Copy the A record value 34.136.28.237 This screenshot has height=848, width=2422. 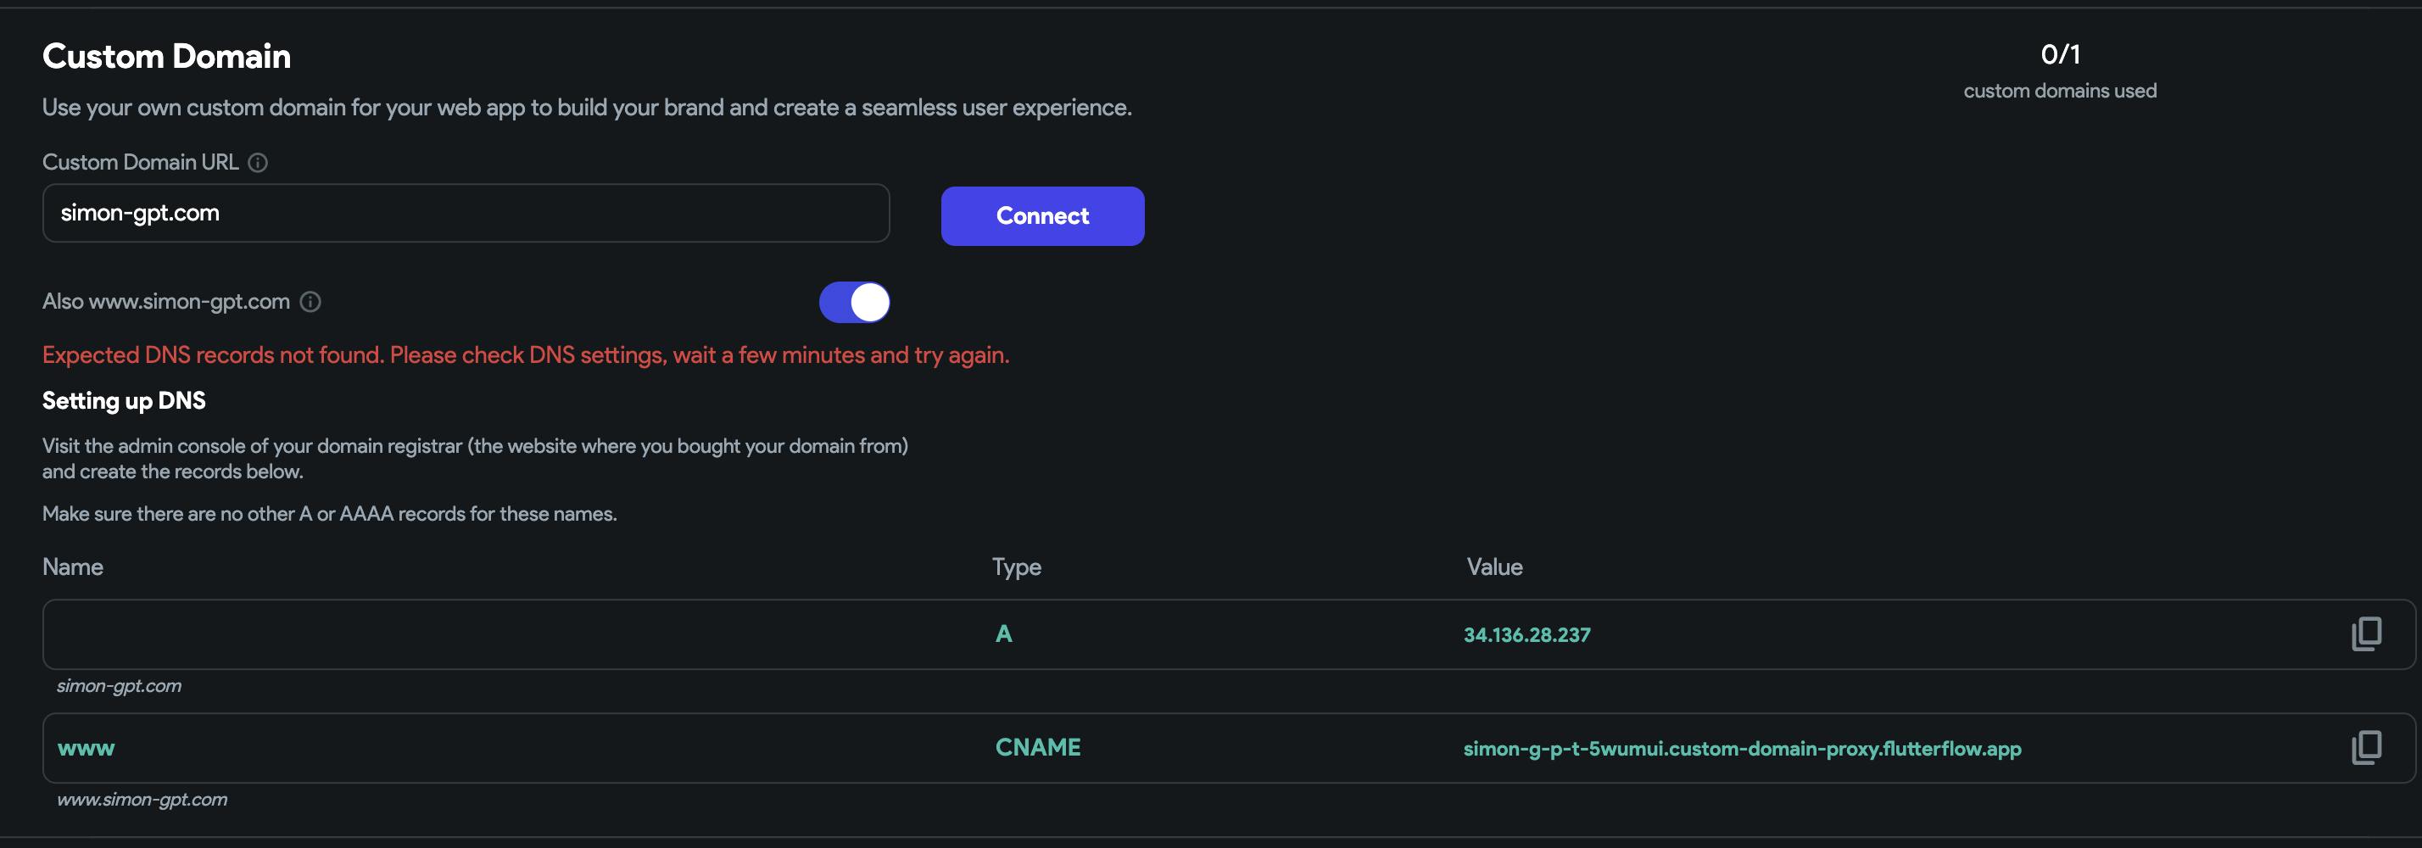click(x=2365, y=633)
